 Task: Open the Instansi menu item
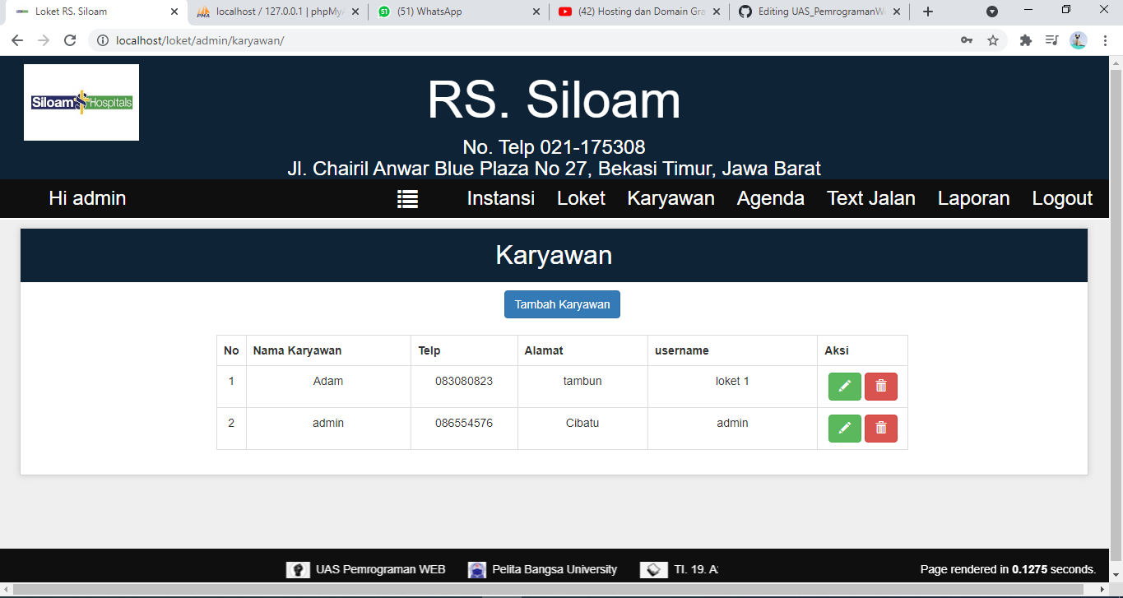point(500,198)
